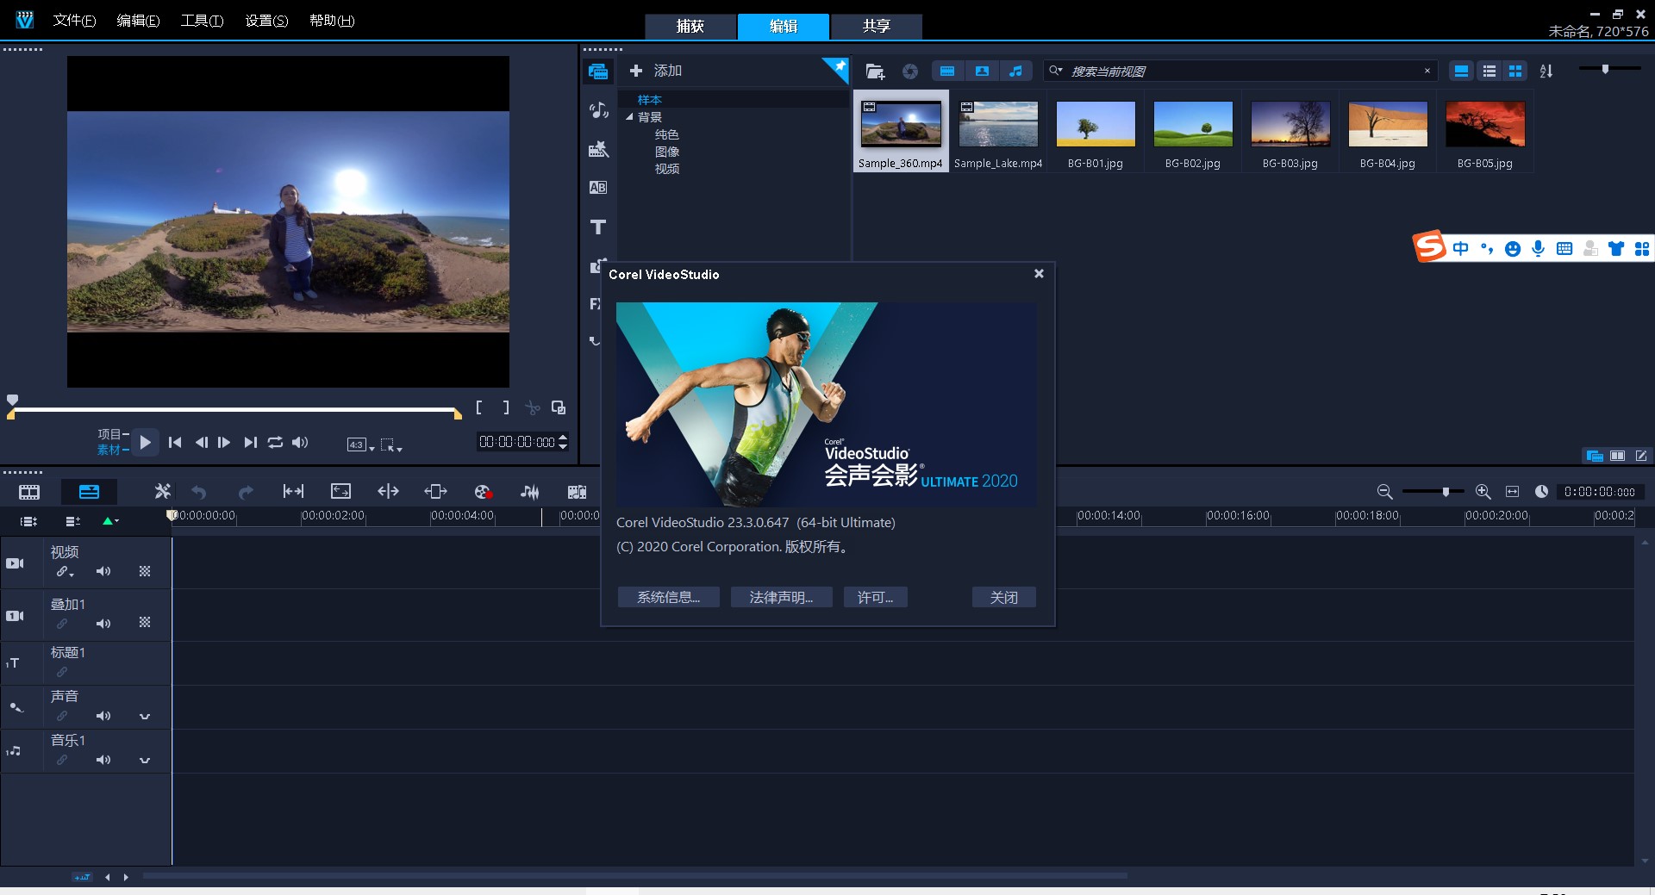Open the Templates library icon in sidebar
This screenshot has height=895, width=1655.
598,149
